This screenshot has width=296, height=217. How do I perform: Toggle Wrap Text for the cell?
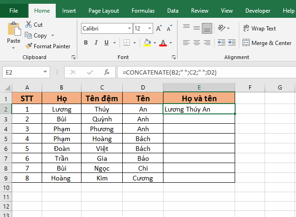click(260, 29)
